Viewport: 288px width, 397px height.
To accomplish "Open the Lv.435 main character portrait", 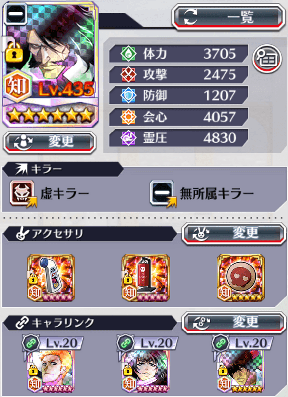I will pyautogui.click(x=51, y=64).
